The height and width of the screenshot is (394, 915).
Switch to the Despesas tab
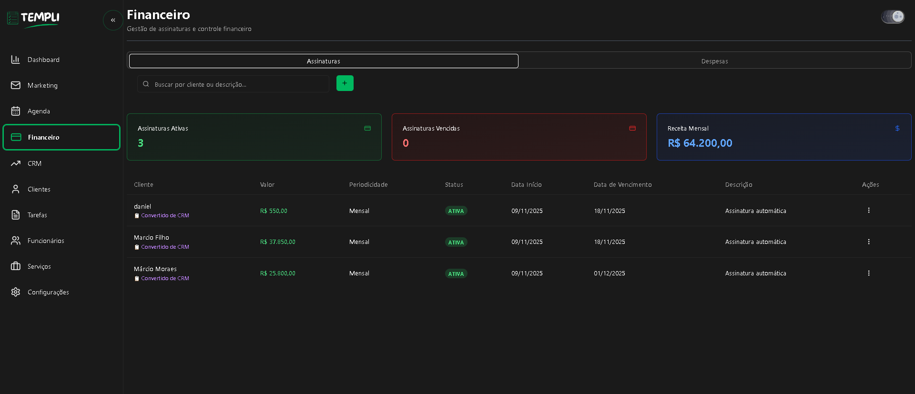click(x=714, y=61)
